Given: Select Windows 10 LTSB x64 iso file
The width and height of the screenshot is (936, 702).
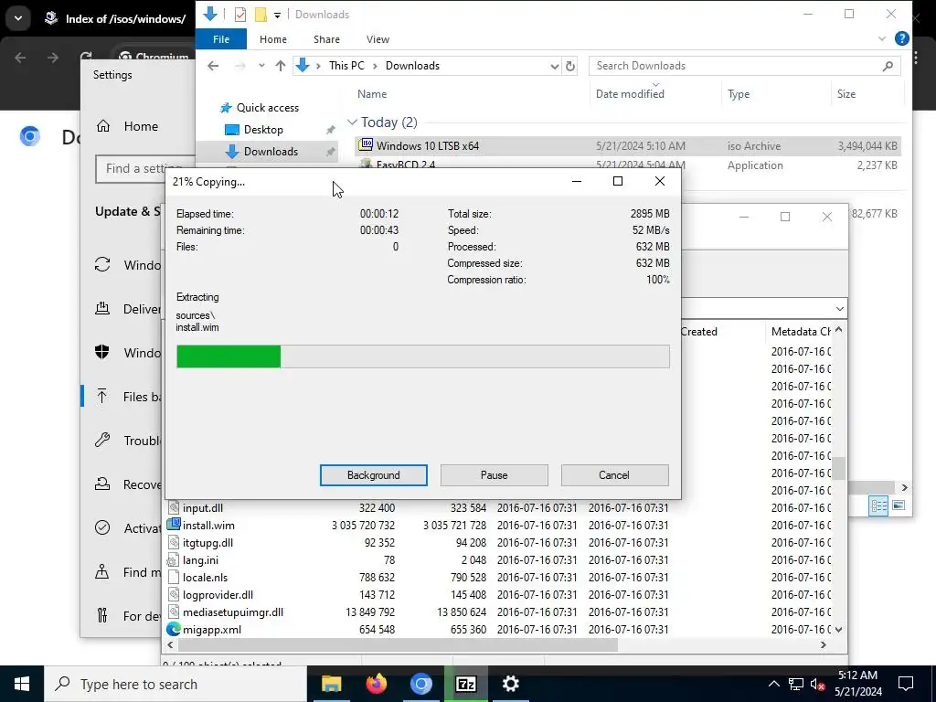Looking at the screenshot, I should point(627,145).
